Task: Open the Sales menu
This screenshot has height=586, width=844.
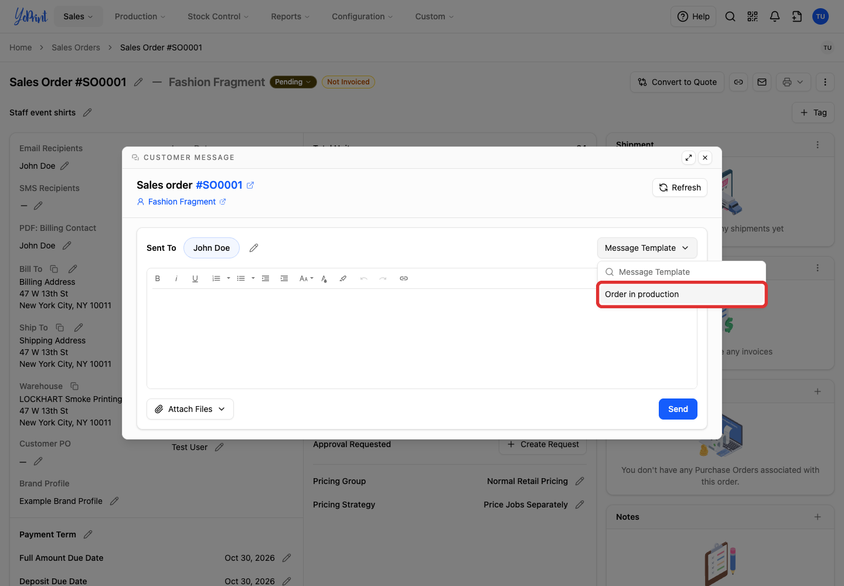Action: pyautogui.click(x=78, y=16)
